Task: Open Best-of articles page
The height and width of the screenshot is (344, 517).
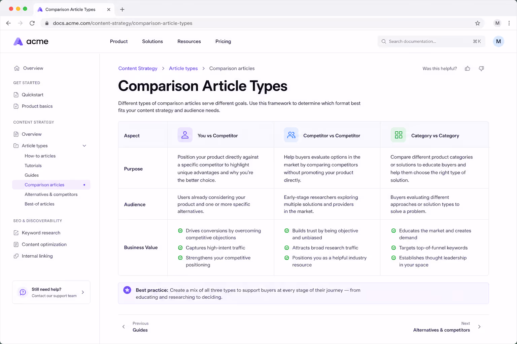Action: point(39,204)
